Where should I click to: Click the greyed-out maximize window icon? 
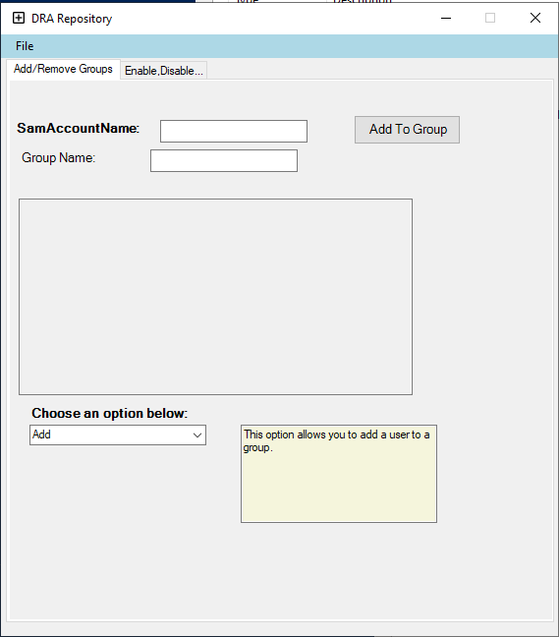click(490, 18)
